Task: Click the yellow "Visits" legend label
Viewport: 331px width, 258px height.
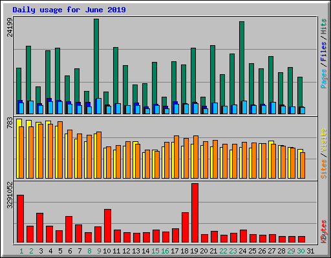Action: coord(324,141)
